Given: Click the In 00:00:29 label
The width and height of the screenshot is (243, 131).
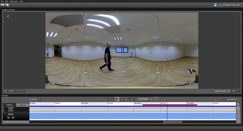Looking at the screenshot, I should tap(33, 99).
